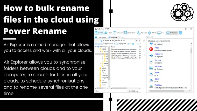
Task: Open the Search cloud tool
Action: [x=108, y=33]
